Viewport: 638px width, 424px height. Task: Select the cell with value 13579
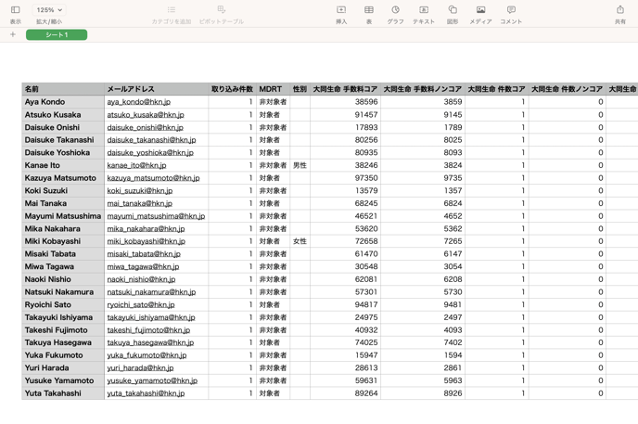click(345, 190)
